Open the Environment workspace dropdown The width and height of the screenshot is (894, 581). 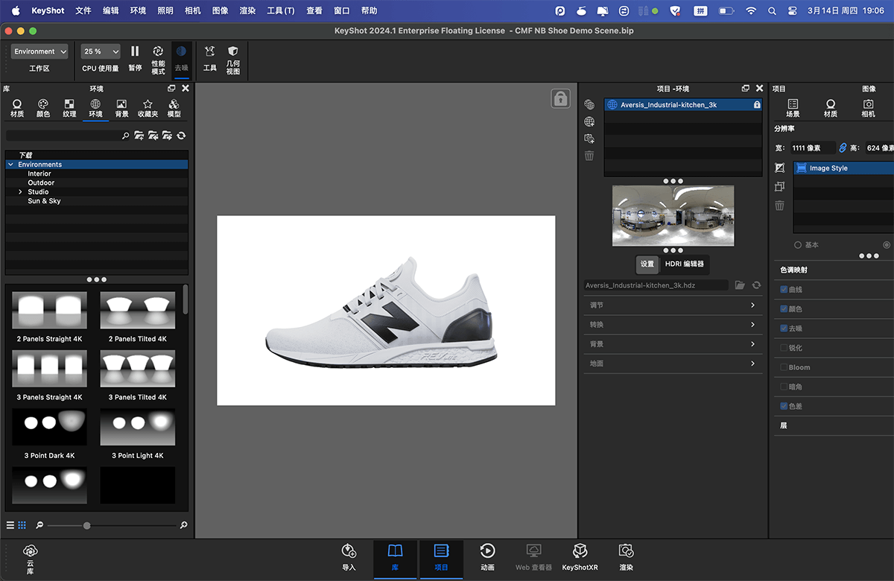click(39, 51)
